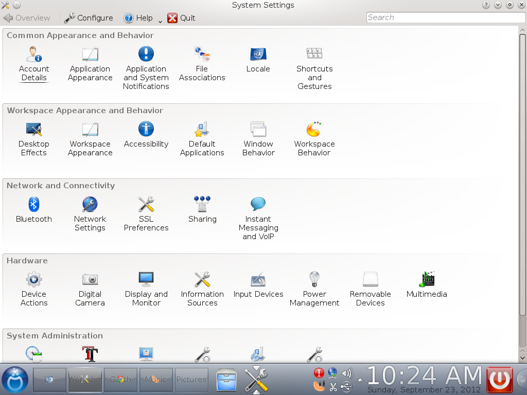Open Multimedia settings
This screenshot has height=395, width=527.
[x=427, y=285]
